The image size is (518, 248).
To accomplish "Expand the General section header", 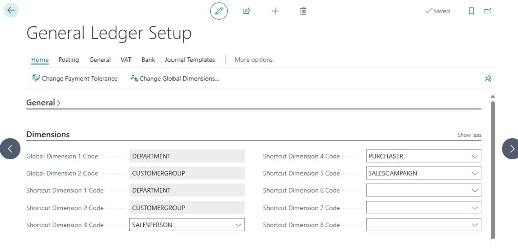I will (x=43, y=103).
